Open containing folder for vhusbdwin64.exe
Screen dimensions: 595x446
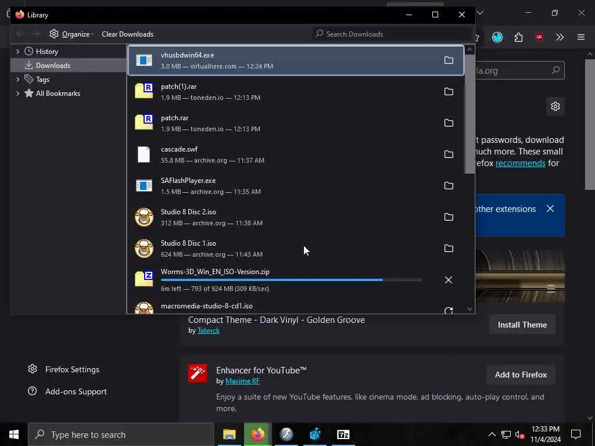point(449,60)
